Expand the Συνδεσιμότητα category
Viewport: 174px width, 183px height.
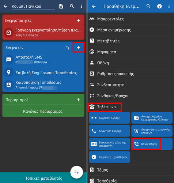tap(130, 85)
